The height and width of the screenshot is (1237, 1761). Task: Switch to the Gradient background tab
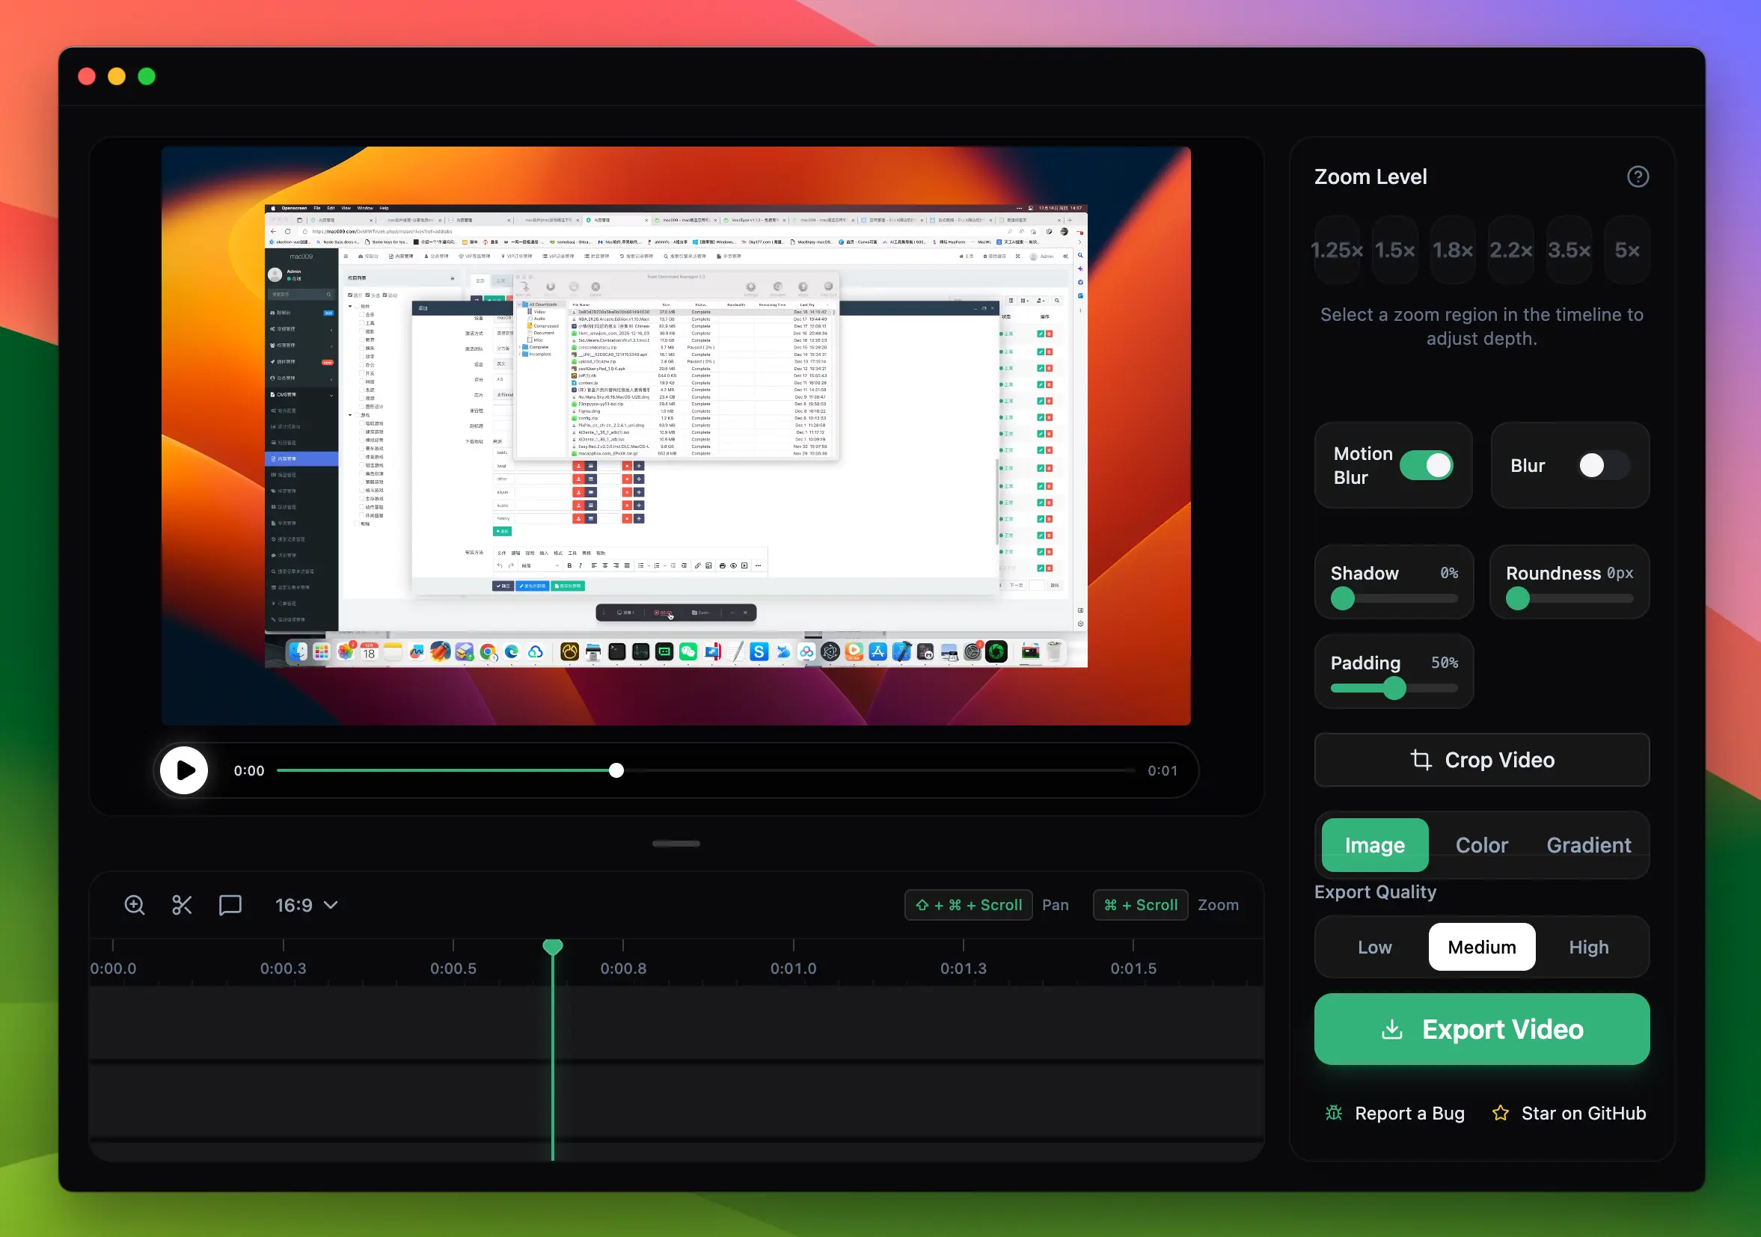[1588, 845]
